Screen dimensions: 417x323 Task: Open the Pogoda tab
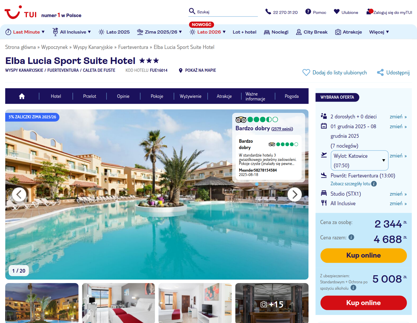click(x=292, y=96)
